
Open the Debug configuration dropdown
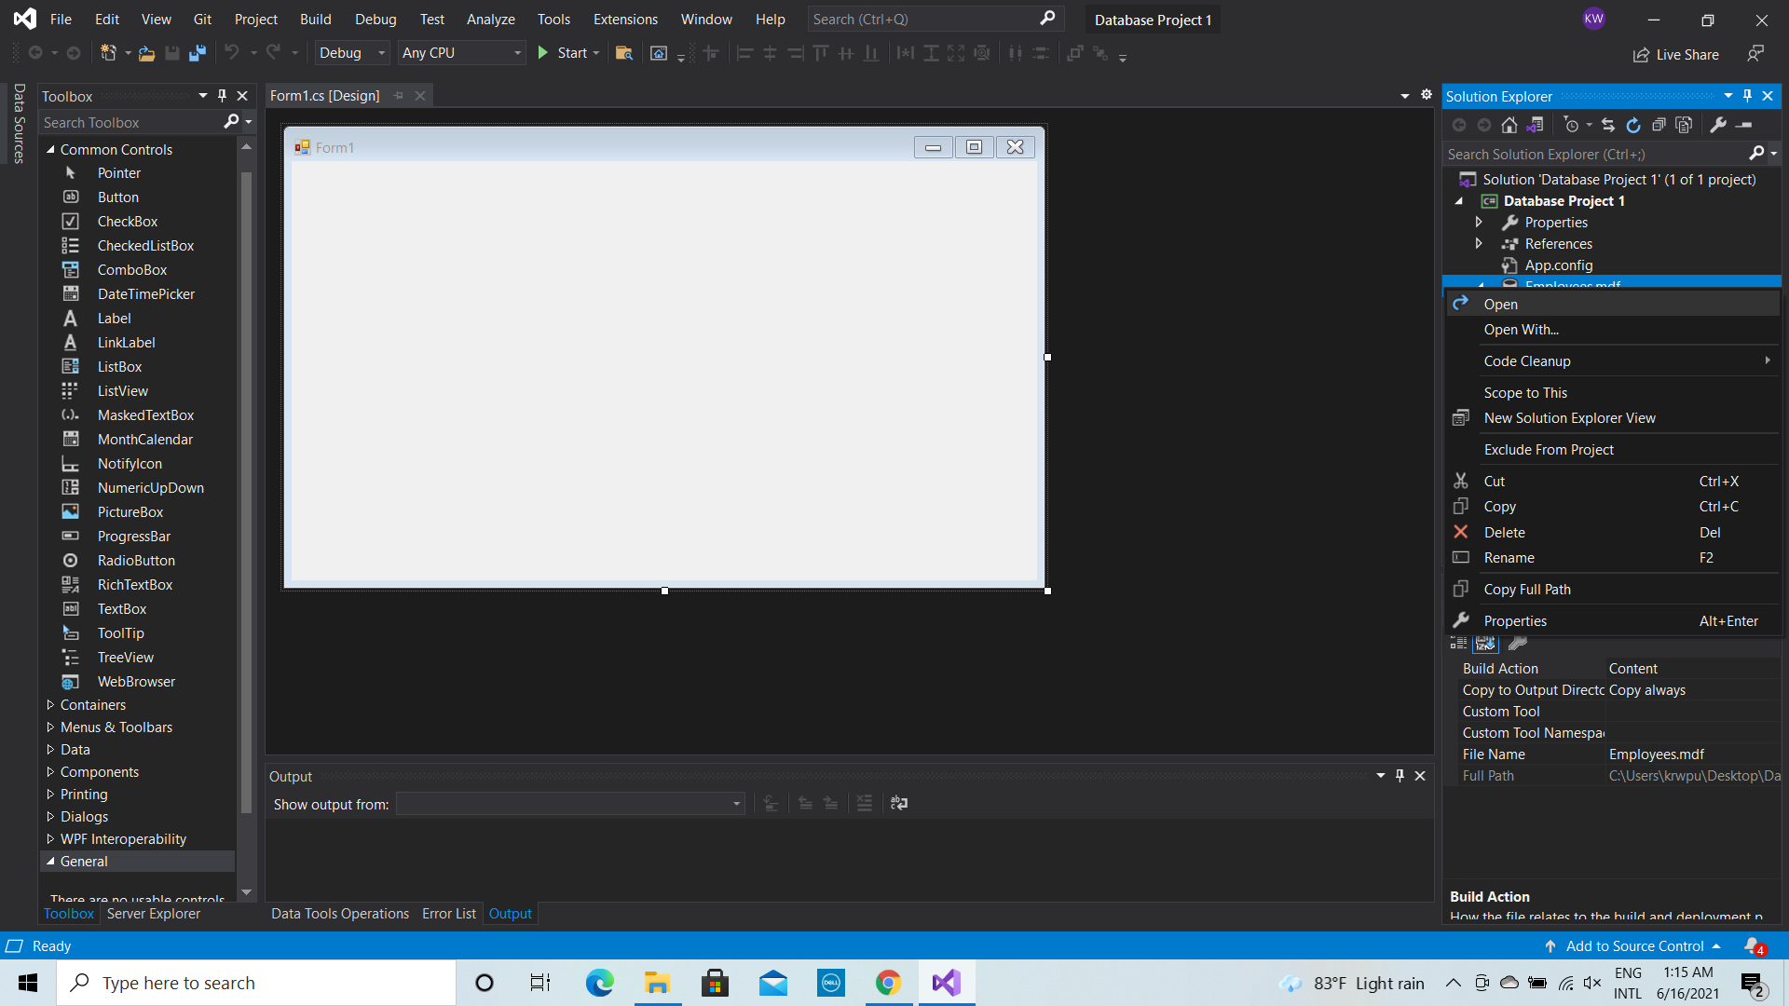[x=351, y=53]
